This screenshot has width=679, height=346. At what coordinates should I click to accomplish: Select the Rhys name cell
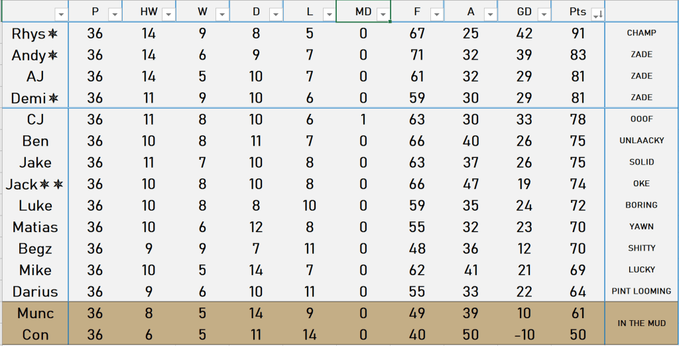[35, 34]
